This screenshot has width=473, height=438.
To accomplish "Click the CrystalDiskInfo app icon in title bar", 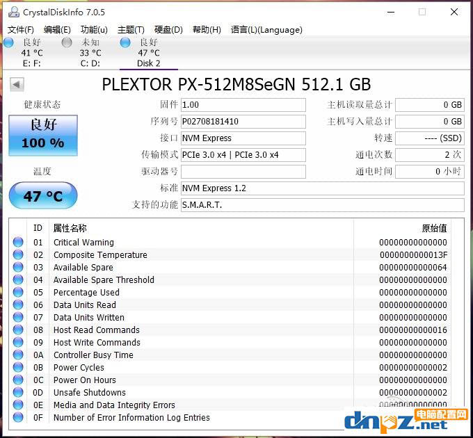I will (14, 12).
